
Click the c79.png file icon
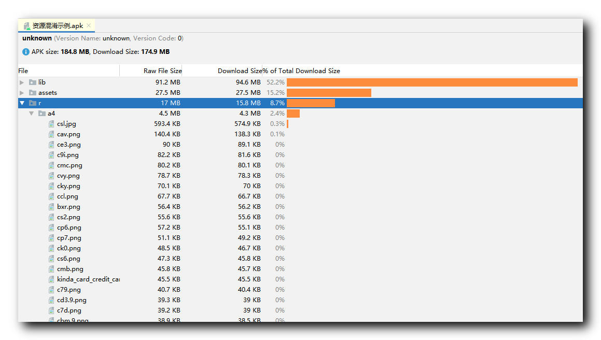coord(51,289)
